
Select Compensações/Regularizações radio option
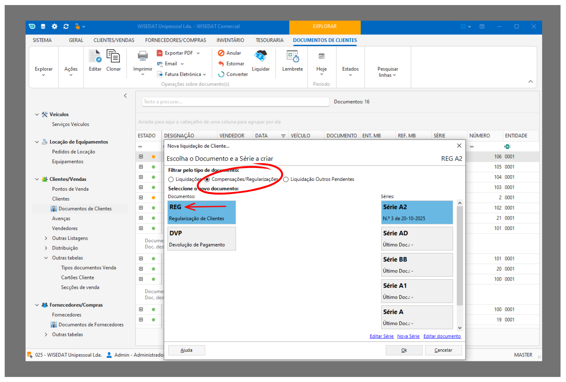point(207,179)
